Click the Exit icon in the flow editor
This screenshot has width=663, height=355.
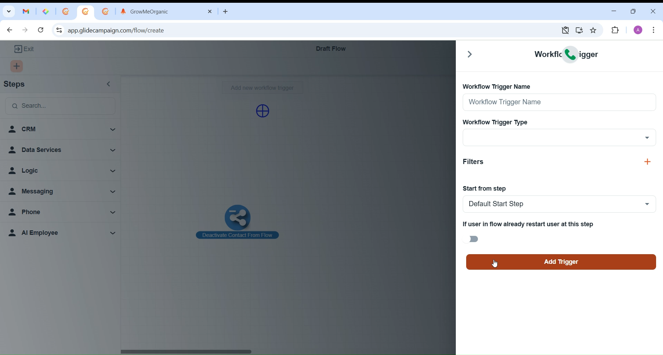[18, 49]
